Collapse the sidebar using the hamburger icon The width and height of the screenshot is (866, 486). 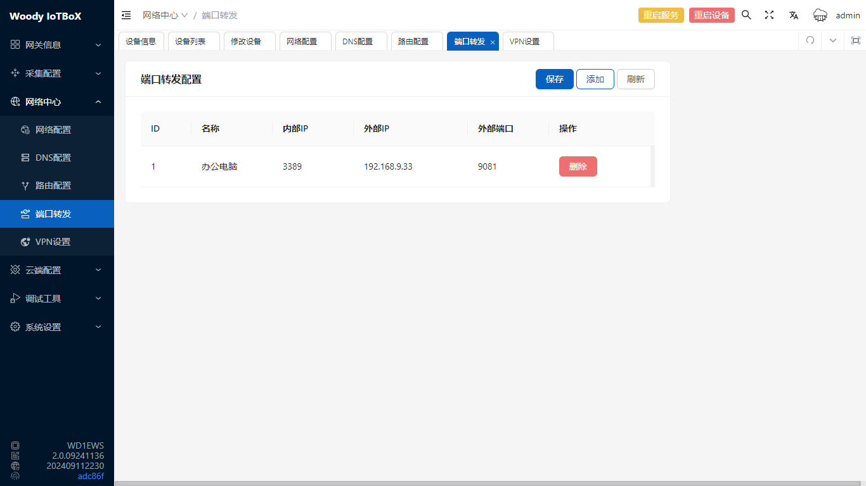coord(126,15)
